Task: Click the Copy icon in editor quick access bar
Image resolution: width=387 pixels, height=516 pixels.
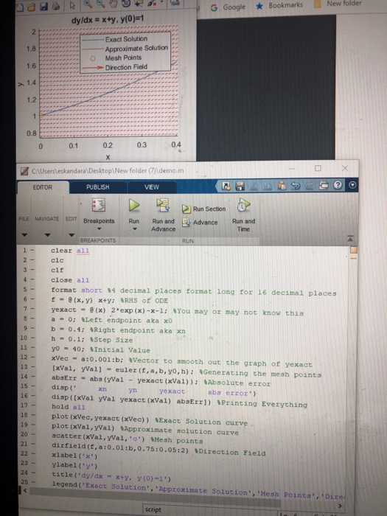Action: tap(268, 186)
